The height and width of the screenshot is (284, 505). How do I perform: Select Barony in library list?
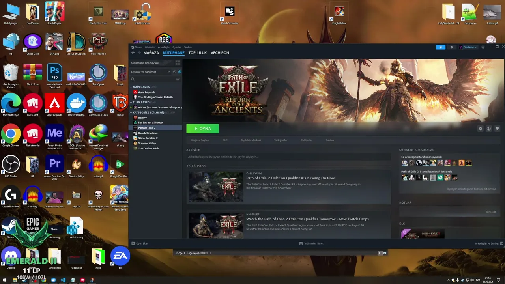tap(142, 118)
